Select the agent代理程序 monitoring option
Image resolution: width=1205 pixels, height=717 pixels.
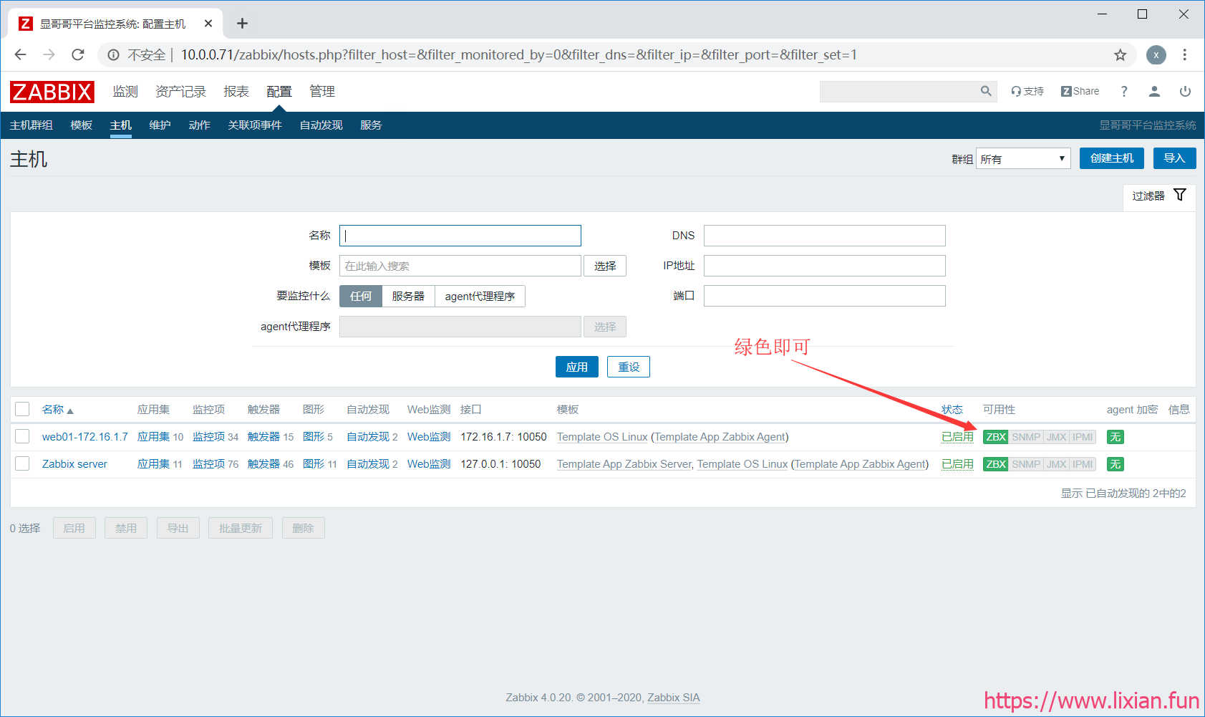480,296
